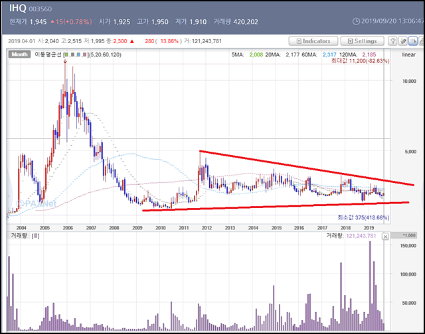Click the linear scale label

coord(409,54)
